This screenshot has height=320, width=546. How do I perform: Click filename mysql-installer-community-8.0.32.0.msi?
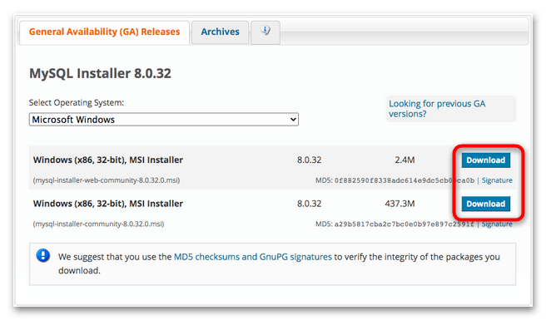point(98,224)
